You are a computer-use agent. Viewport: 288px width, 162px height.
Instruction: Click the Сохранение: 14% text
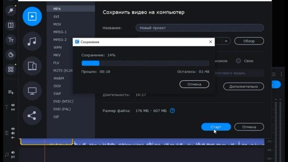tap(98, 55)
